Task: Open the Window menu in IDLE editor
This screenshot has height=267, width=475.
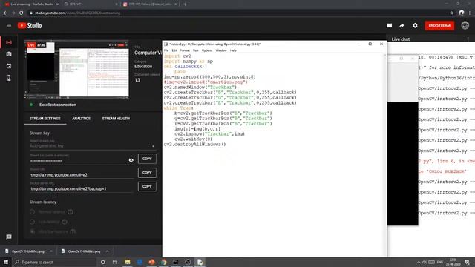Action: (x=221, y=50)
